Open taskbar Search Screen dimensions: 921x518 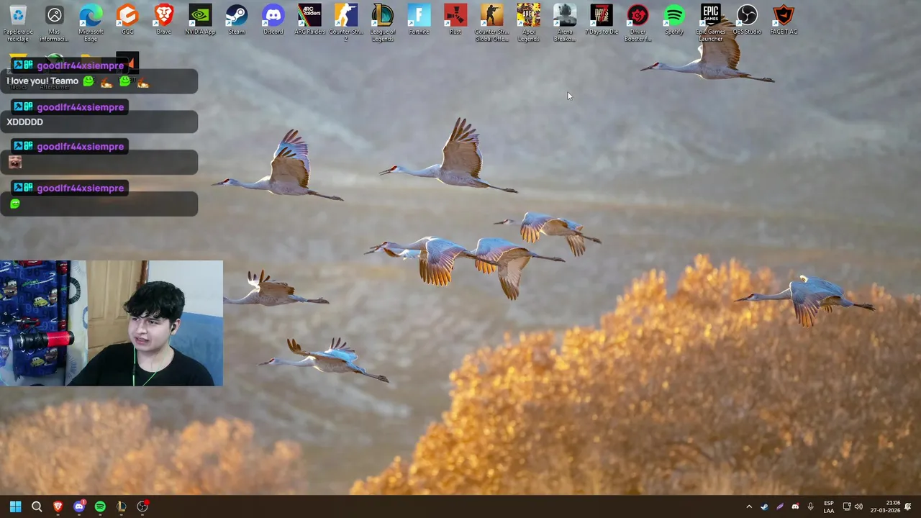click(x=37, y=506)
